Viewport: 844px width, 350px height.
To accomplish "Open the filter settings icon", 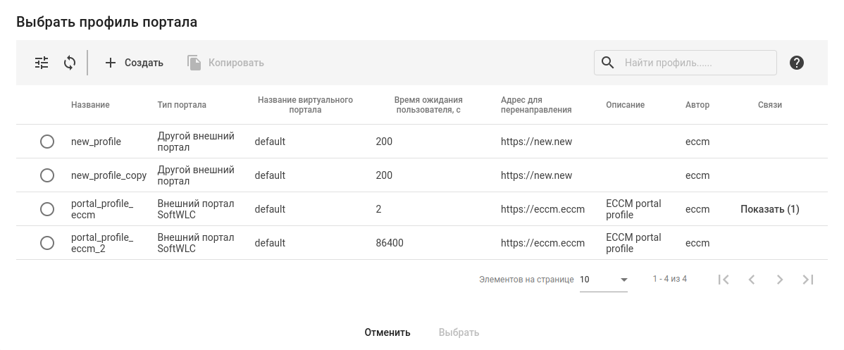I will [x=42, y=63].
